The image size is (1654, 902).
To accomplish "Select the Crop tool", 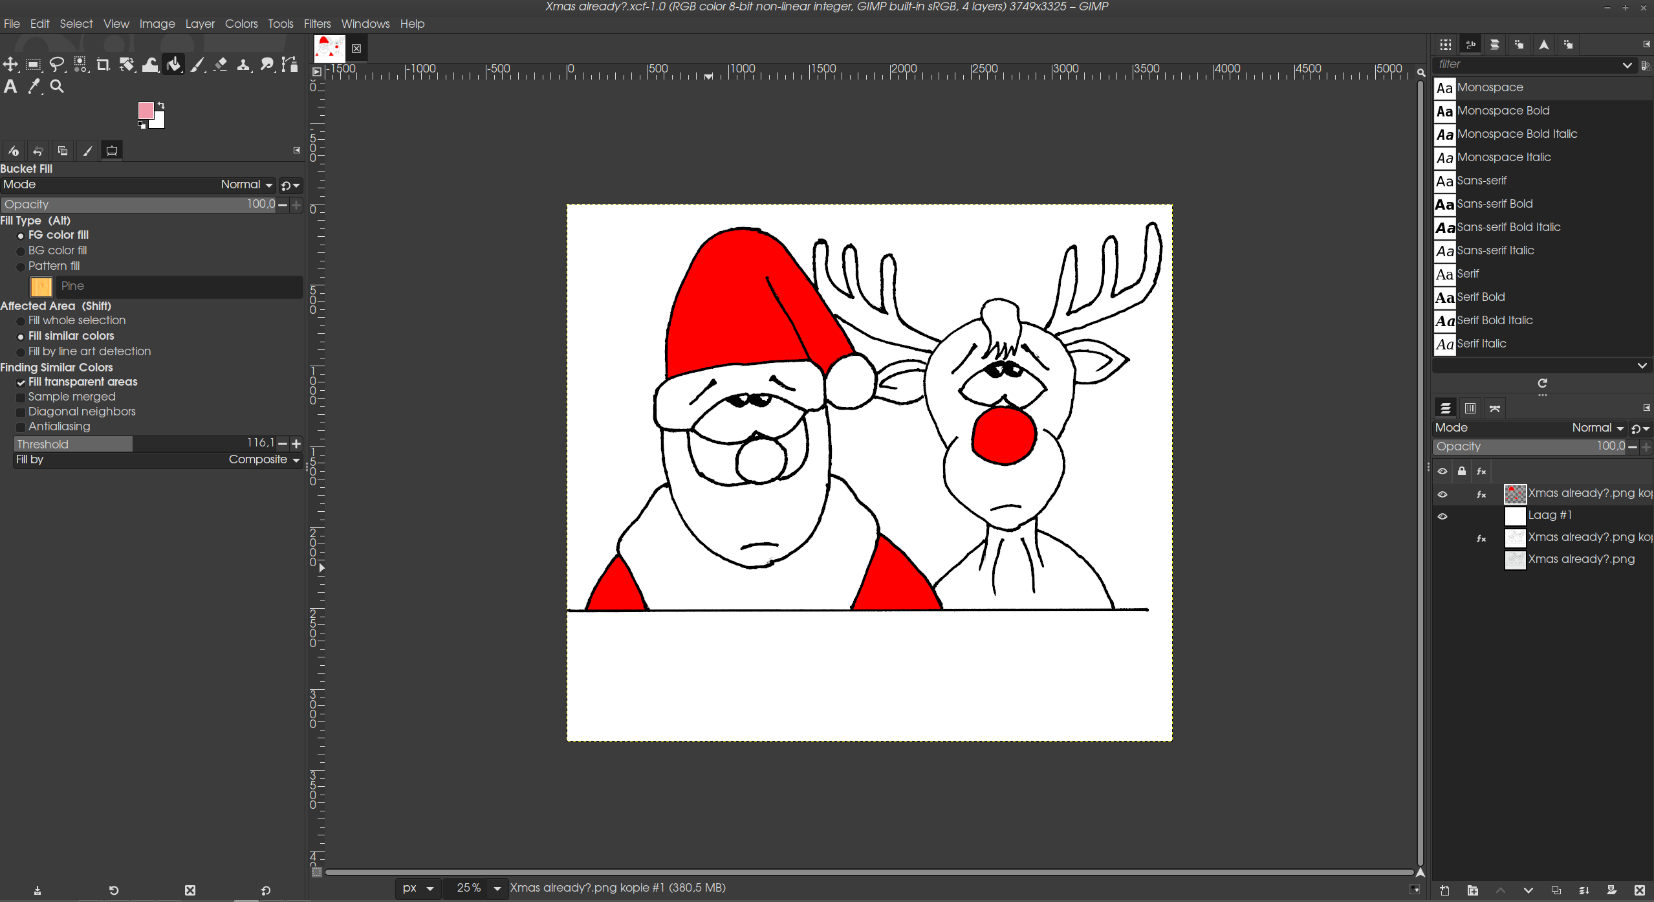I will 103,64.
